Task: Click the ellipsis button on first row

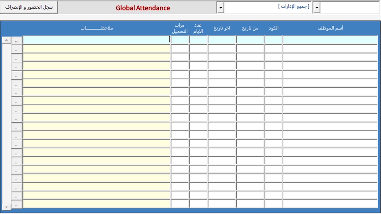Action: (17, 41)
